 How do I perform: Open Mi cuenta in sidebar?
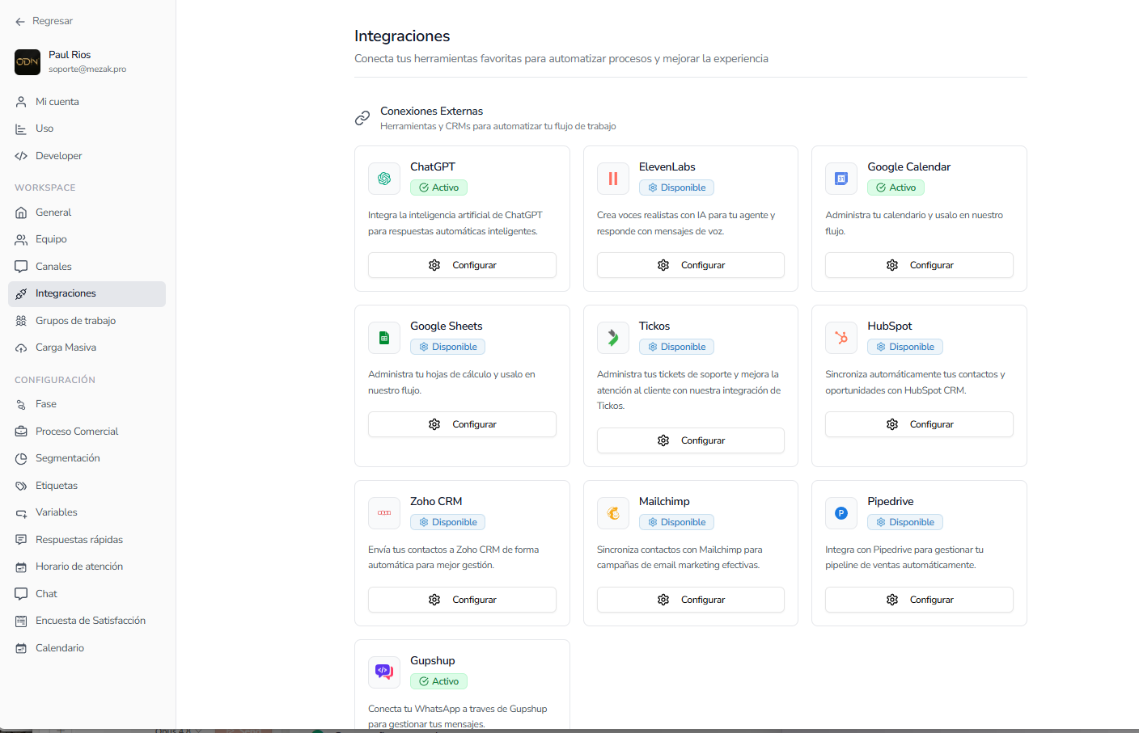click(x=87, y=102)
